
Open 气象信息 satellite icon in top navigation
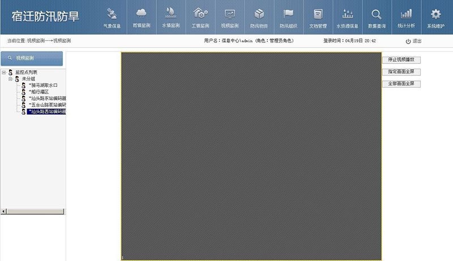[x=112, y=14]
